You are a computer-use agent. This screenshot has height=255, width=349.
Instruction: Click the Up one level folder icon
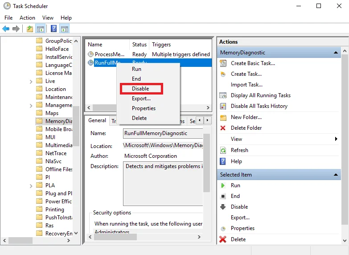[29, 29]
